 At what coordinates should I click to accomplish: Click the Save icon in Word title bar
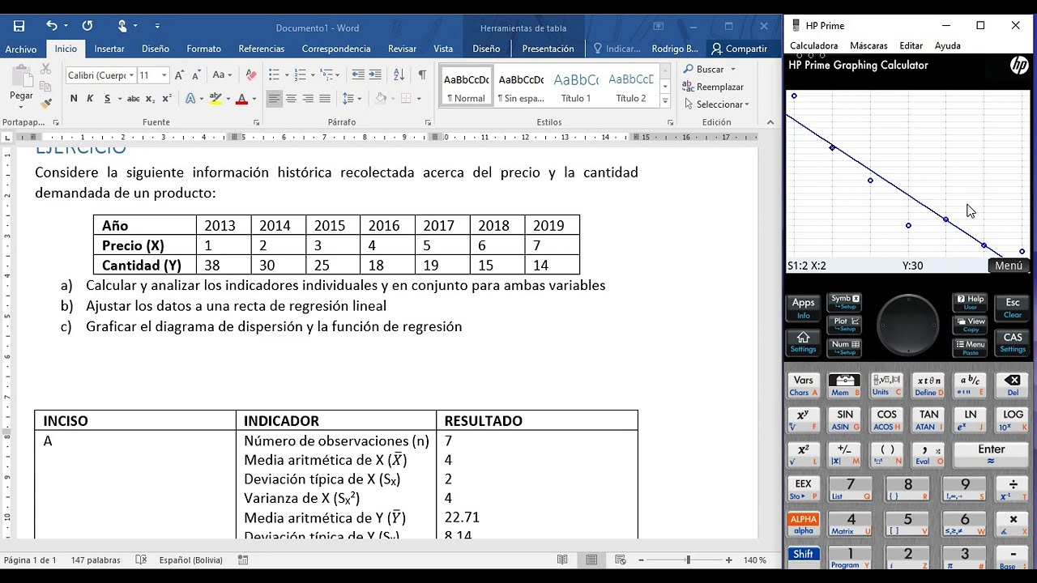(19, 27)
